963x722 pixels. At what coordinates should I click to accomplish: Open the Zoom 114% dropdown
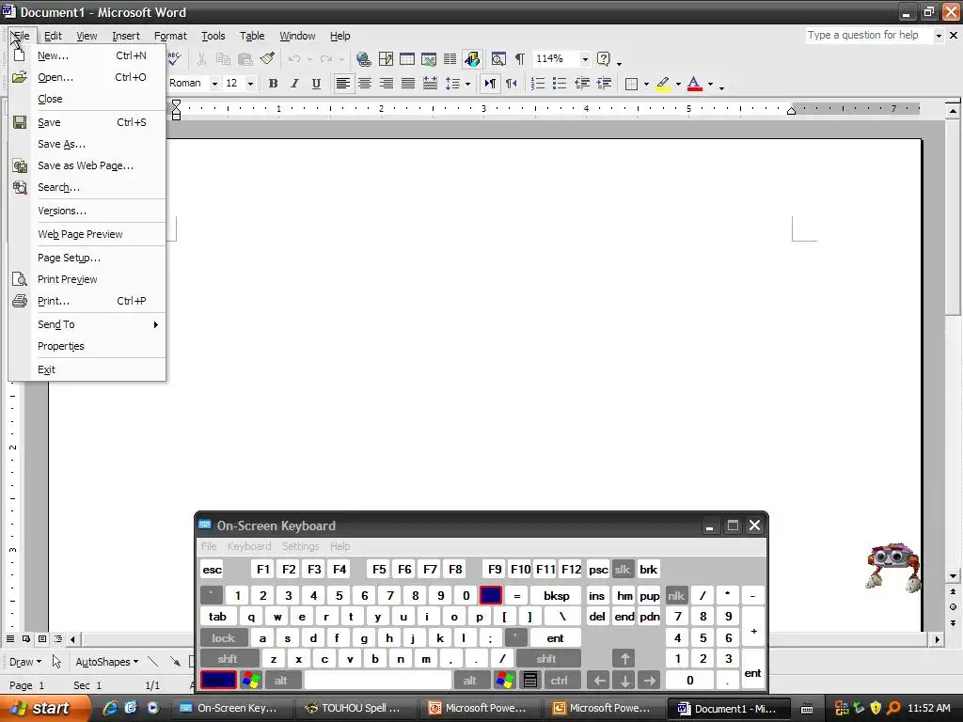585,59
